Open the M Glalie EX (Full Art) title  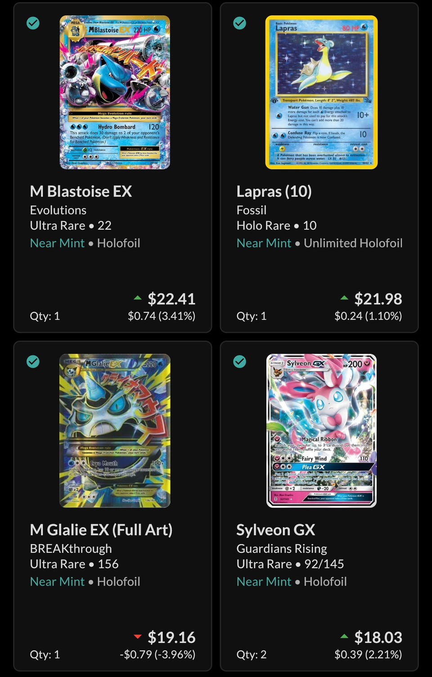click(101, 530)
